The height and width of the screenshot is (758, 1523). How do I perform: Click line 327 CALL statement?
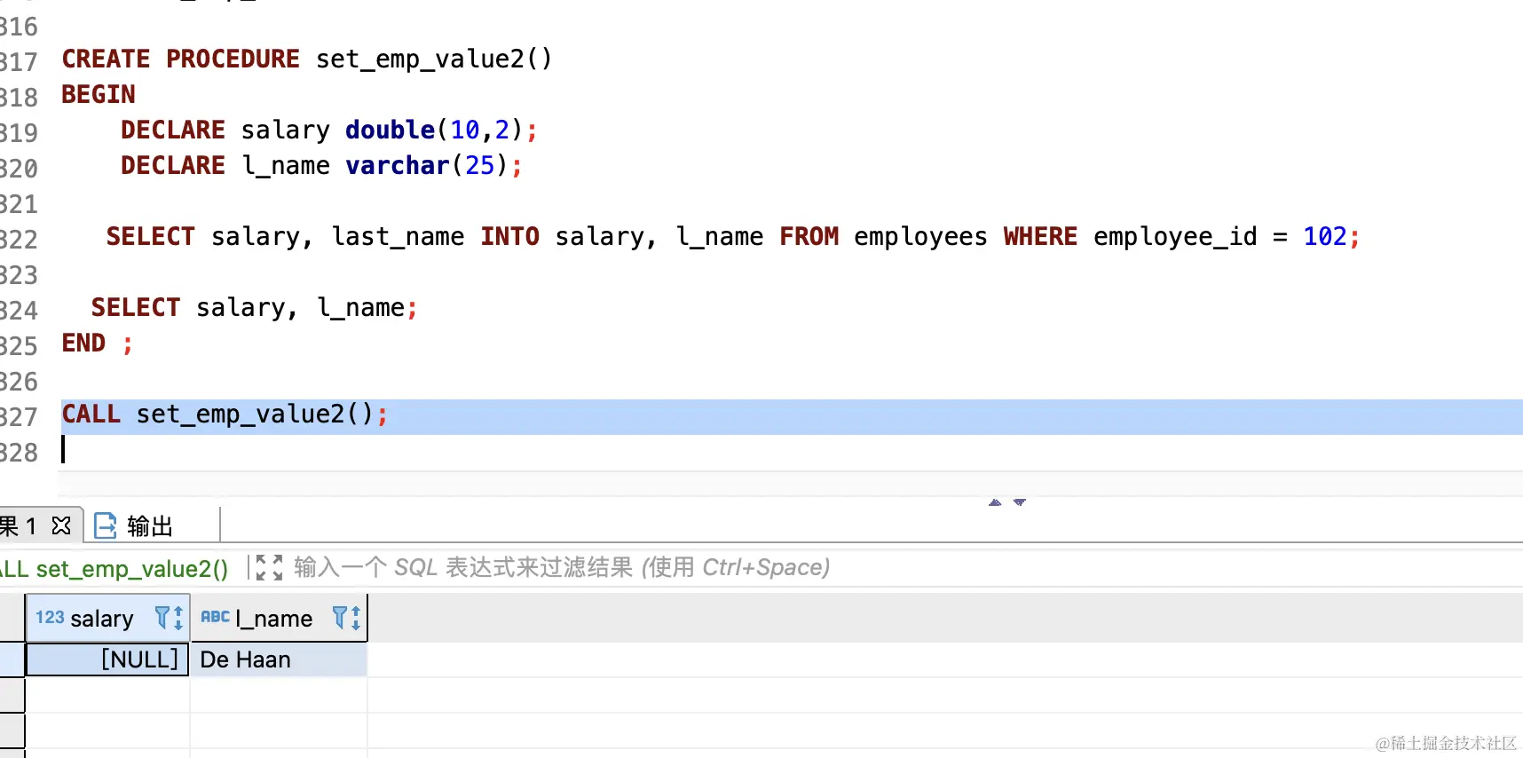pos(225,415)
